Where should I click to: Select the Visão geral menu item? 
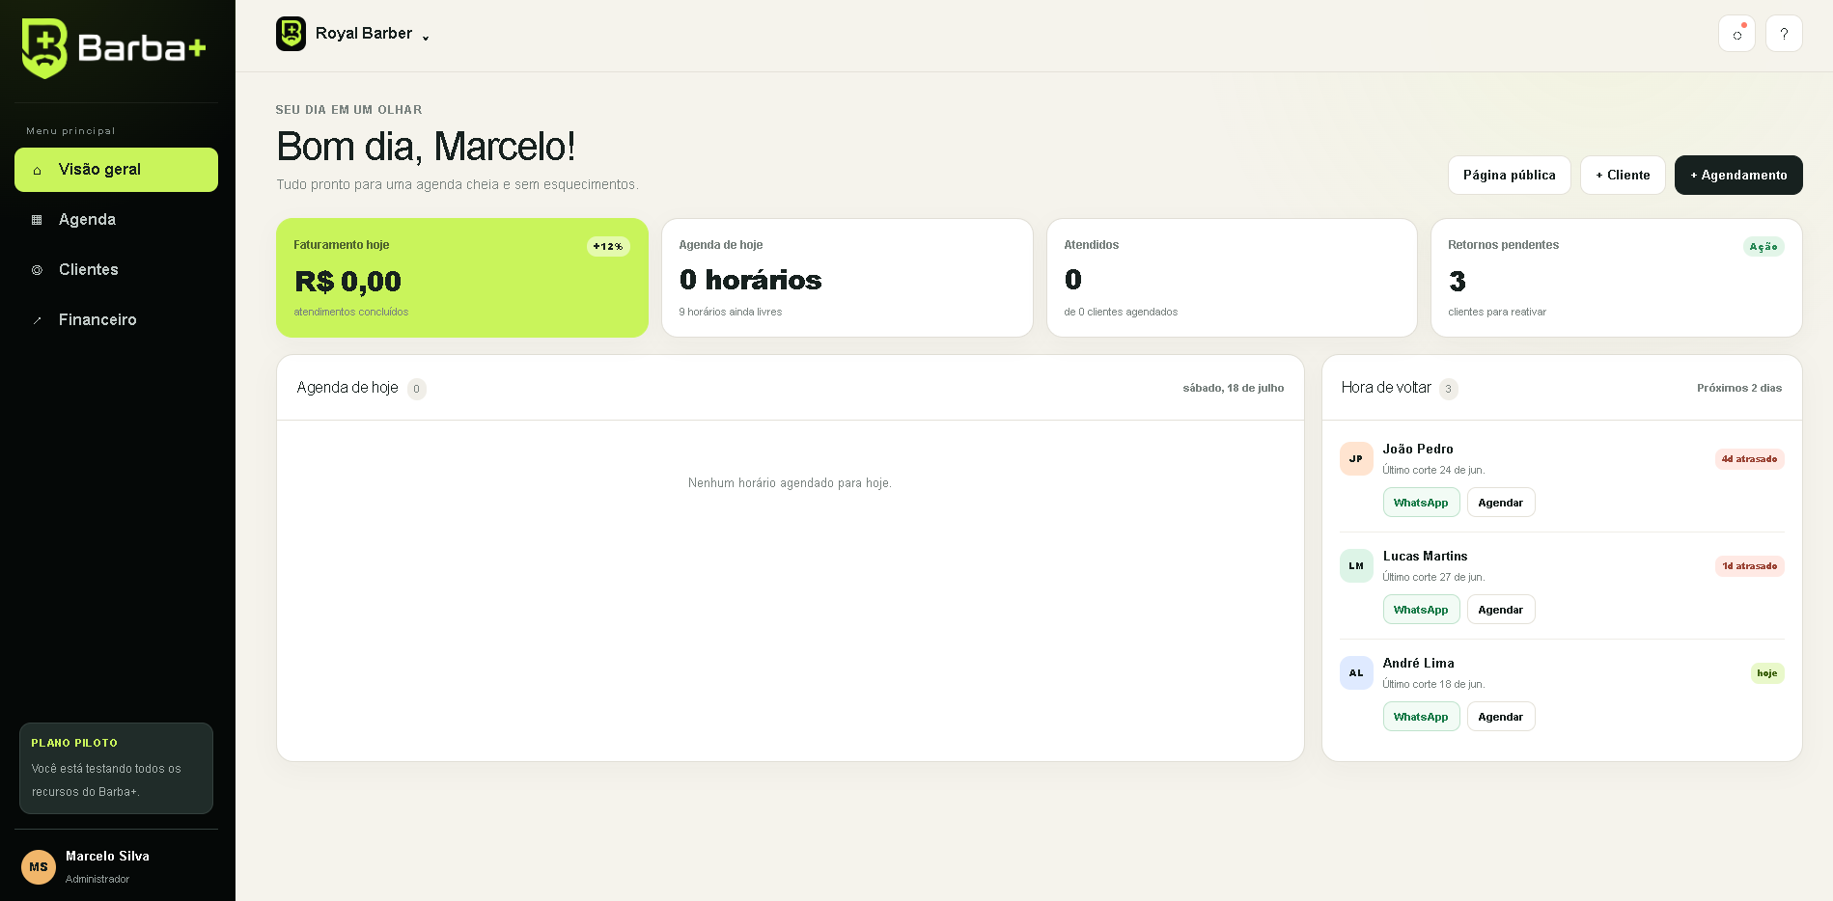tap(116, 170)
